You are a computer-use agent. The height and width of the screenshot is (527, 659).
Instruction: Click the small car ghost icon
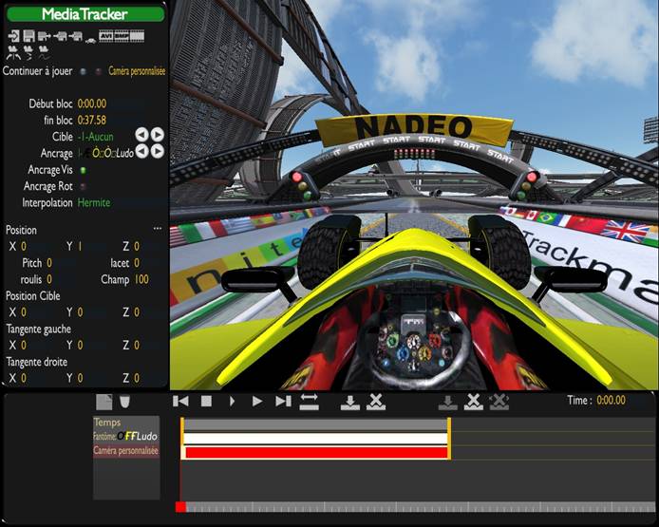pyautogui.click(x=90, y=40)
